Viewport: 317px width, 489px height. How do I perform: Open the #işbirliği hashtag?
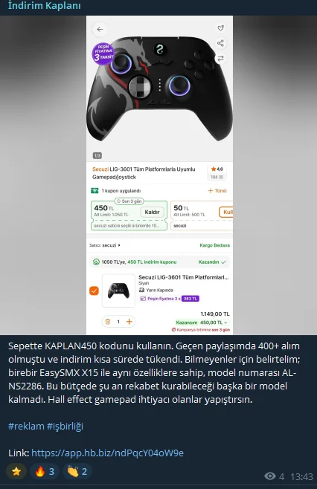[65, 426]
